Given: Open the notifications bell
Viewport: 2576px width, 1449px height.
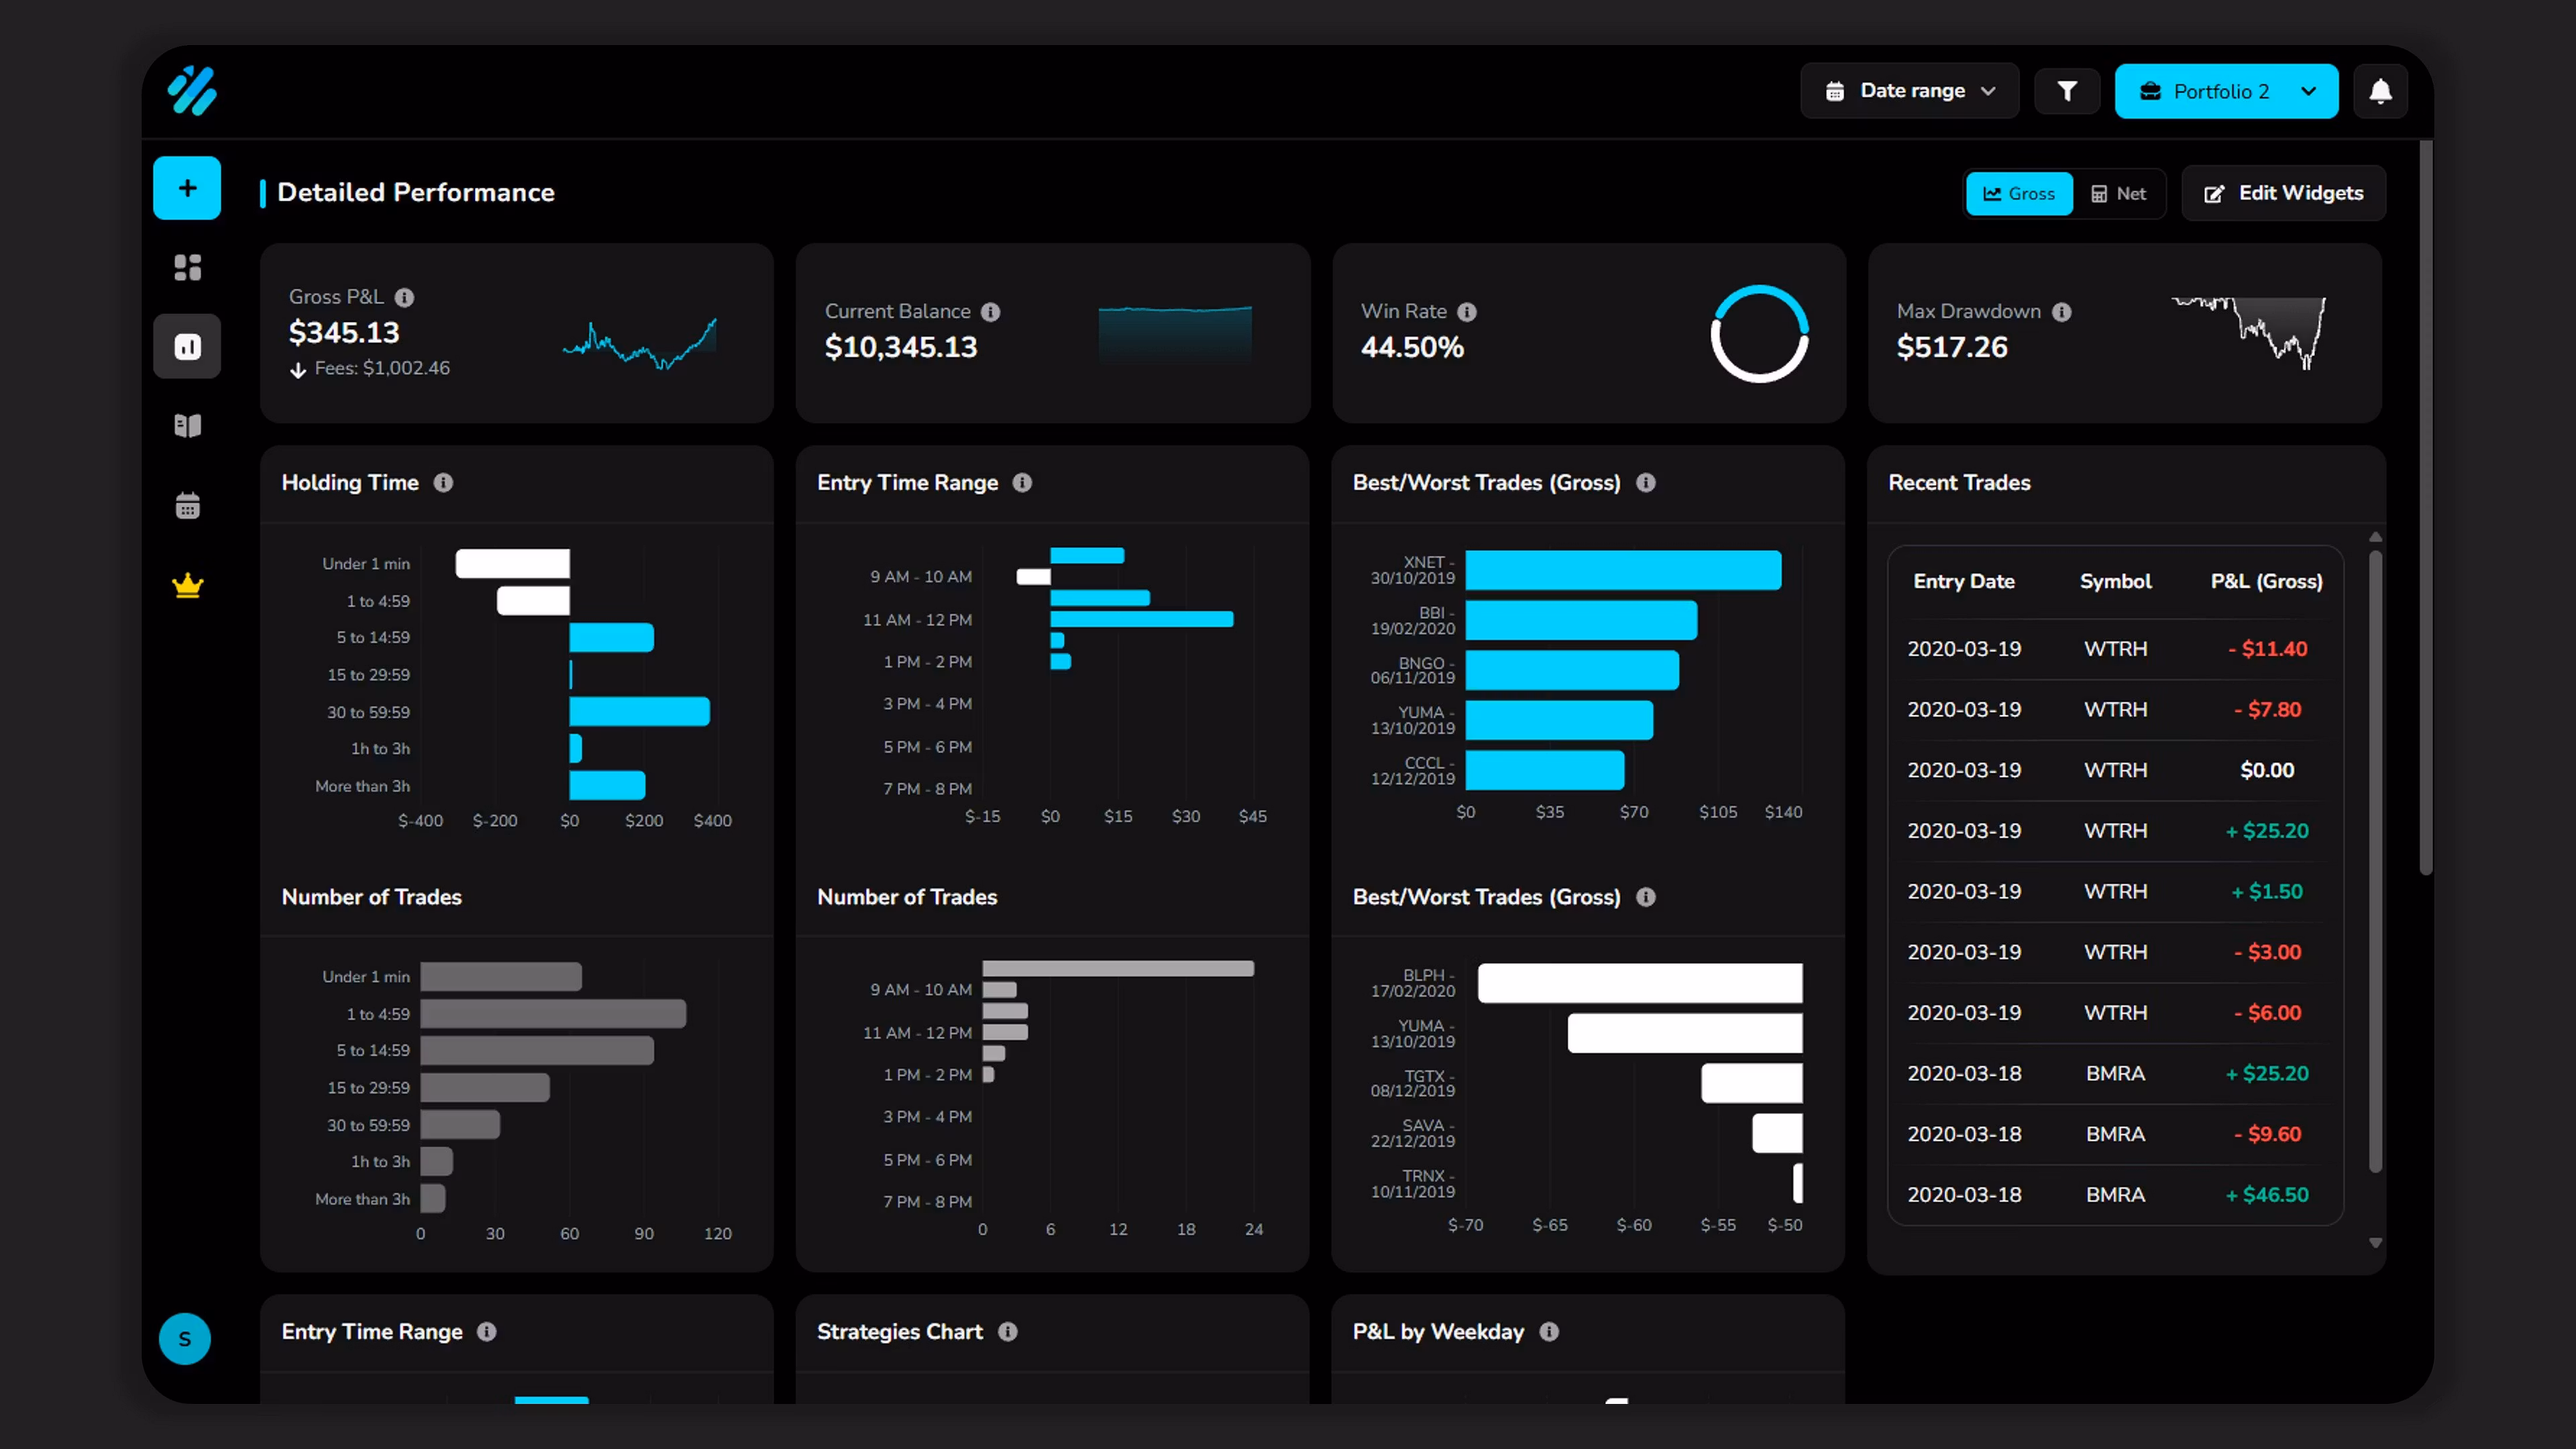Looking at the screenshot, I should coord(2380,91).
